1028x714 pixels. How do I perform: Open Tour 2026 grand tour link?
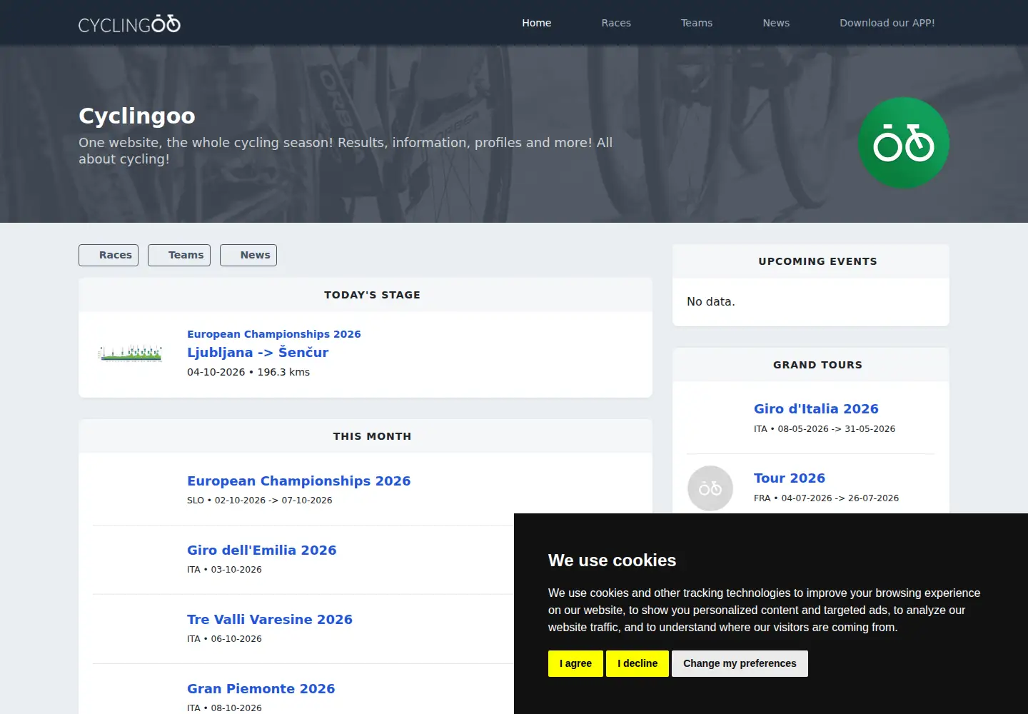point(790,478)
